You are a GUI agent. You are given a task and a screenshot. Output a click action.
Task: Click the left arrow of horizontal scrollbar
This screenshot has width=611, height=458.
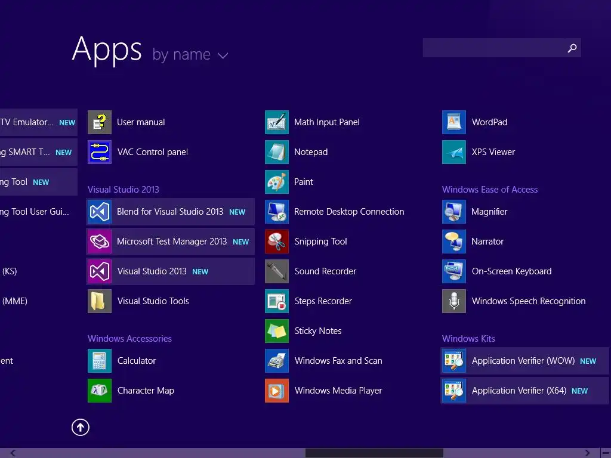[13, 453]
